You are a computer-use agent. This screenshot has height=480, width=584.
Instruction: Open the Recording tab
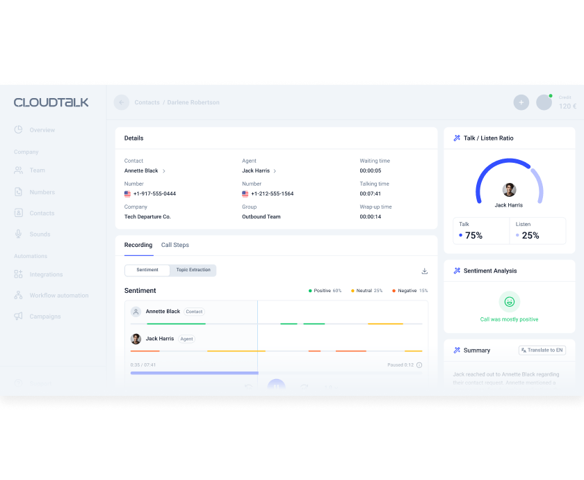click(138, 245)
